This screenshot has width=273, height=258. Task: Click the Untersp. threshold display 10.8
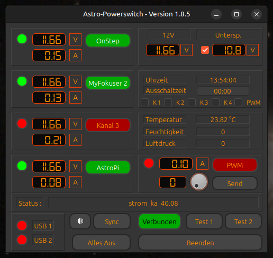[229, 50]
